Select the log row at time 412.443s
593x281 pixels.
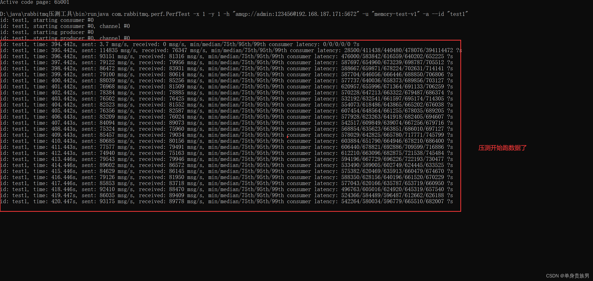[227, 153]
